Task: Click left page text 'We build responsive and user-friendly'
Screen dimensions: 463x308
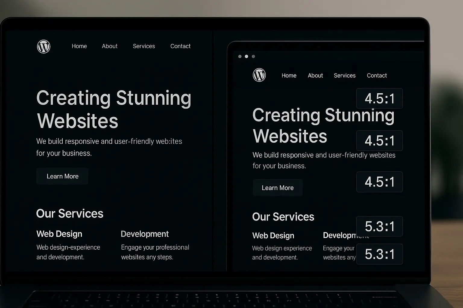Action: click(95, 141)
